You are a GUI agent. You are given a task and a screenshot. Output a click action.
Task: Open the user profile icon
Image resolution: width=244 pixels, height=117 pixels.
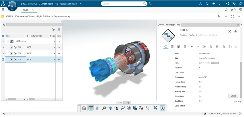[x=201, y=4]
